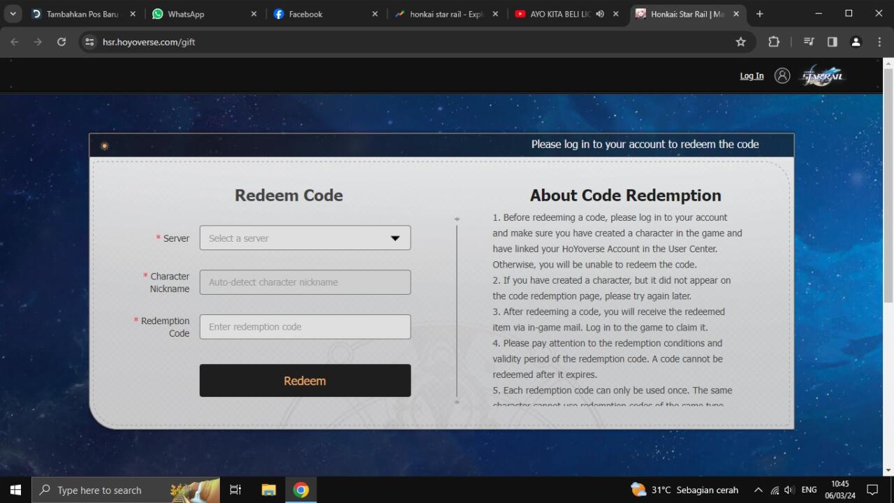Click the Honkai Star Rail logo
This screenshot has width=894, height=503.
(823, 75)
